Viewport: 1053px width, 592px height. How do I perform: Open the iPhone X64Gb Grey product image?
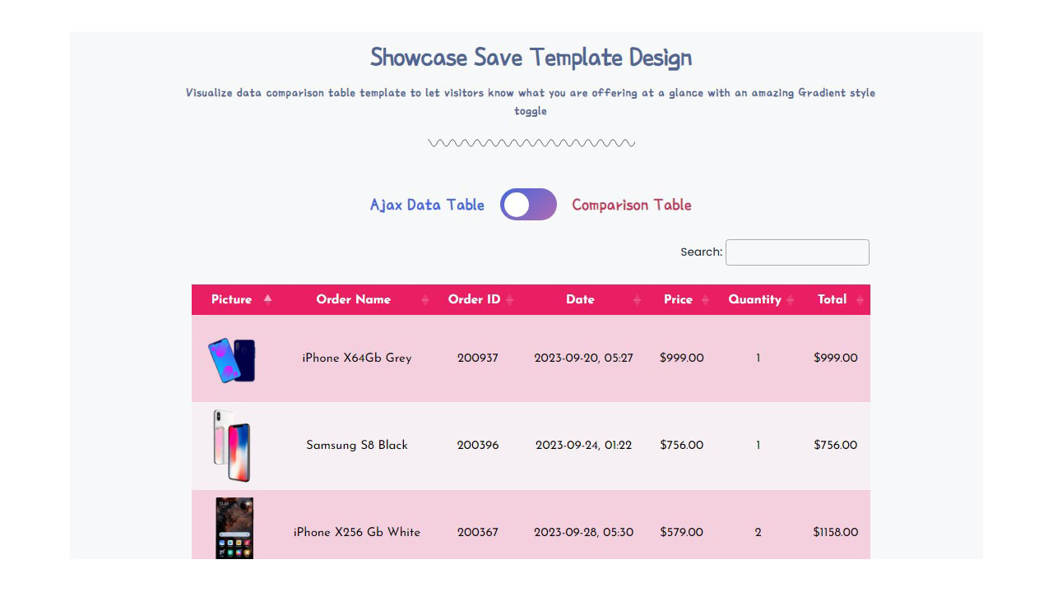tap(232, 359)
